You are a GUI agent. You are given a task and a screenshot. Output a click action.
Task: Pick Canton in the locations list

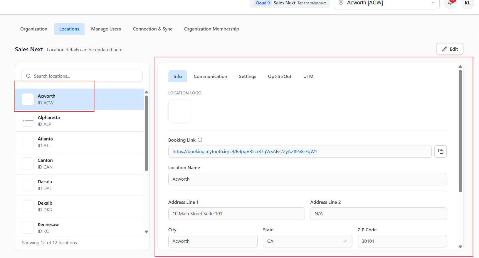click(x=79, y=164)
